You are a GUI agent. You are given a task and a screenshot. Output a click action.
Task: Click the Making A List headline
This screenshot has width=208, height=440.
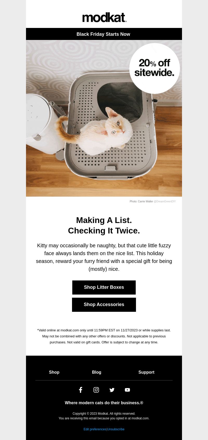(104, 225)
